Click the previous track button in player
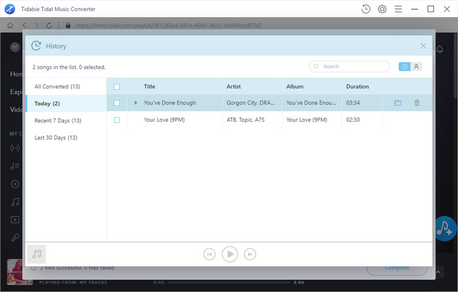 pyautogui.click(x=209, y=254)
